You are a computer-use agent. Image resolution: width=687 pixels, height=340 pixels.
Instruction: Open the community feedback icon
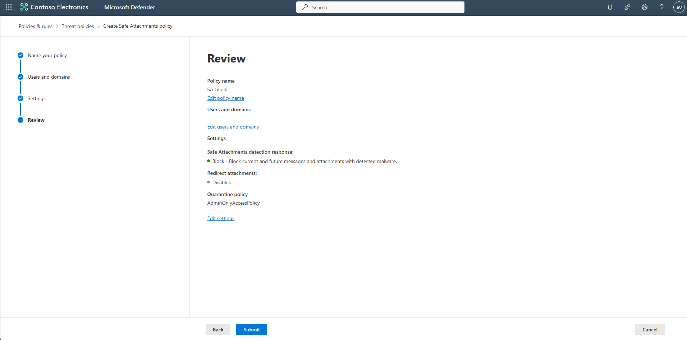tap(627, 7)
